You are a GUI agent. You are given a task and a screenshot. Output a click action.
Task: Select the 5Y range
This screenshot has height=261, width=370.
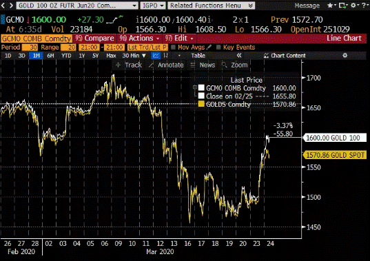point(95,56)
